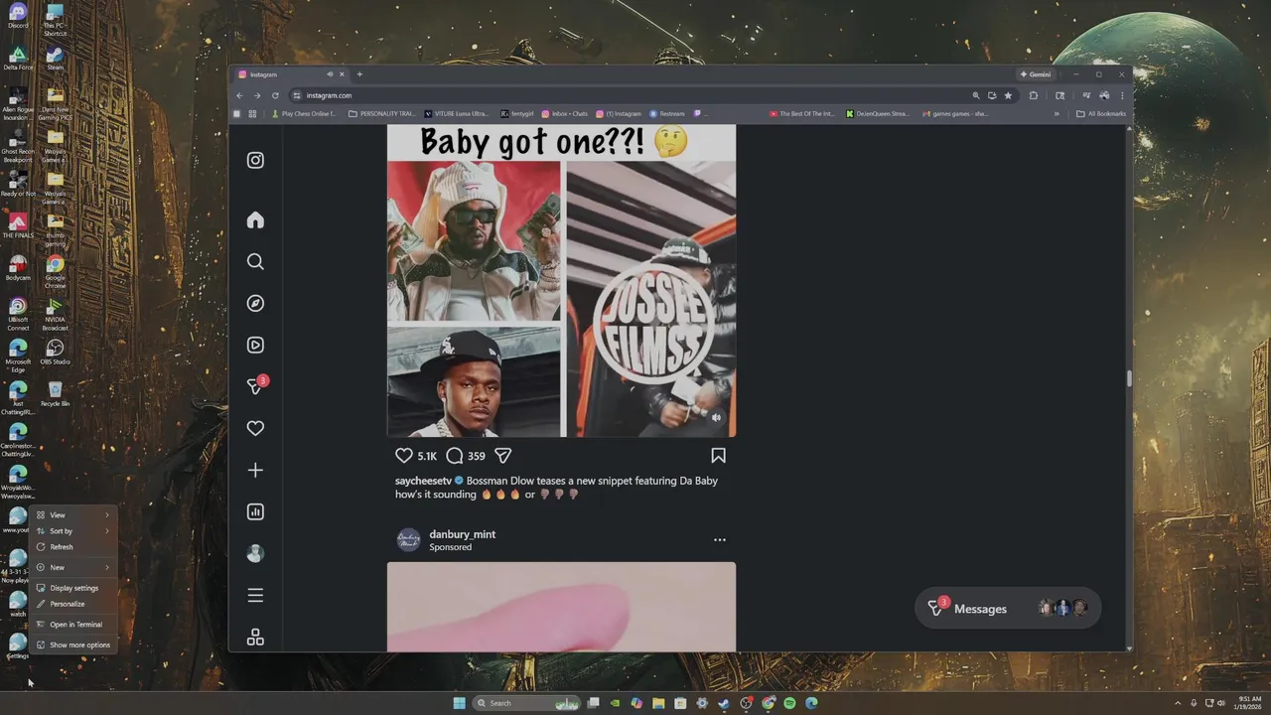
Task: Select Recycle Bin desktop icon
Action: coord(55,393)
